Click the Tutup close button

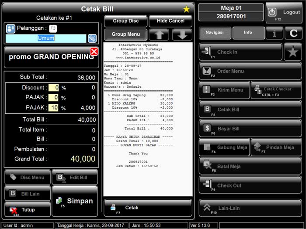point(28,210)
